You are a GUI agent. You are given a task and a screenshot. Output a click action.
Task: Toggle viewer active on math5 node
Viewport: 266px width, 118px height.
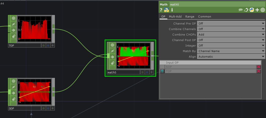(x=112, y=45)
